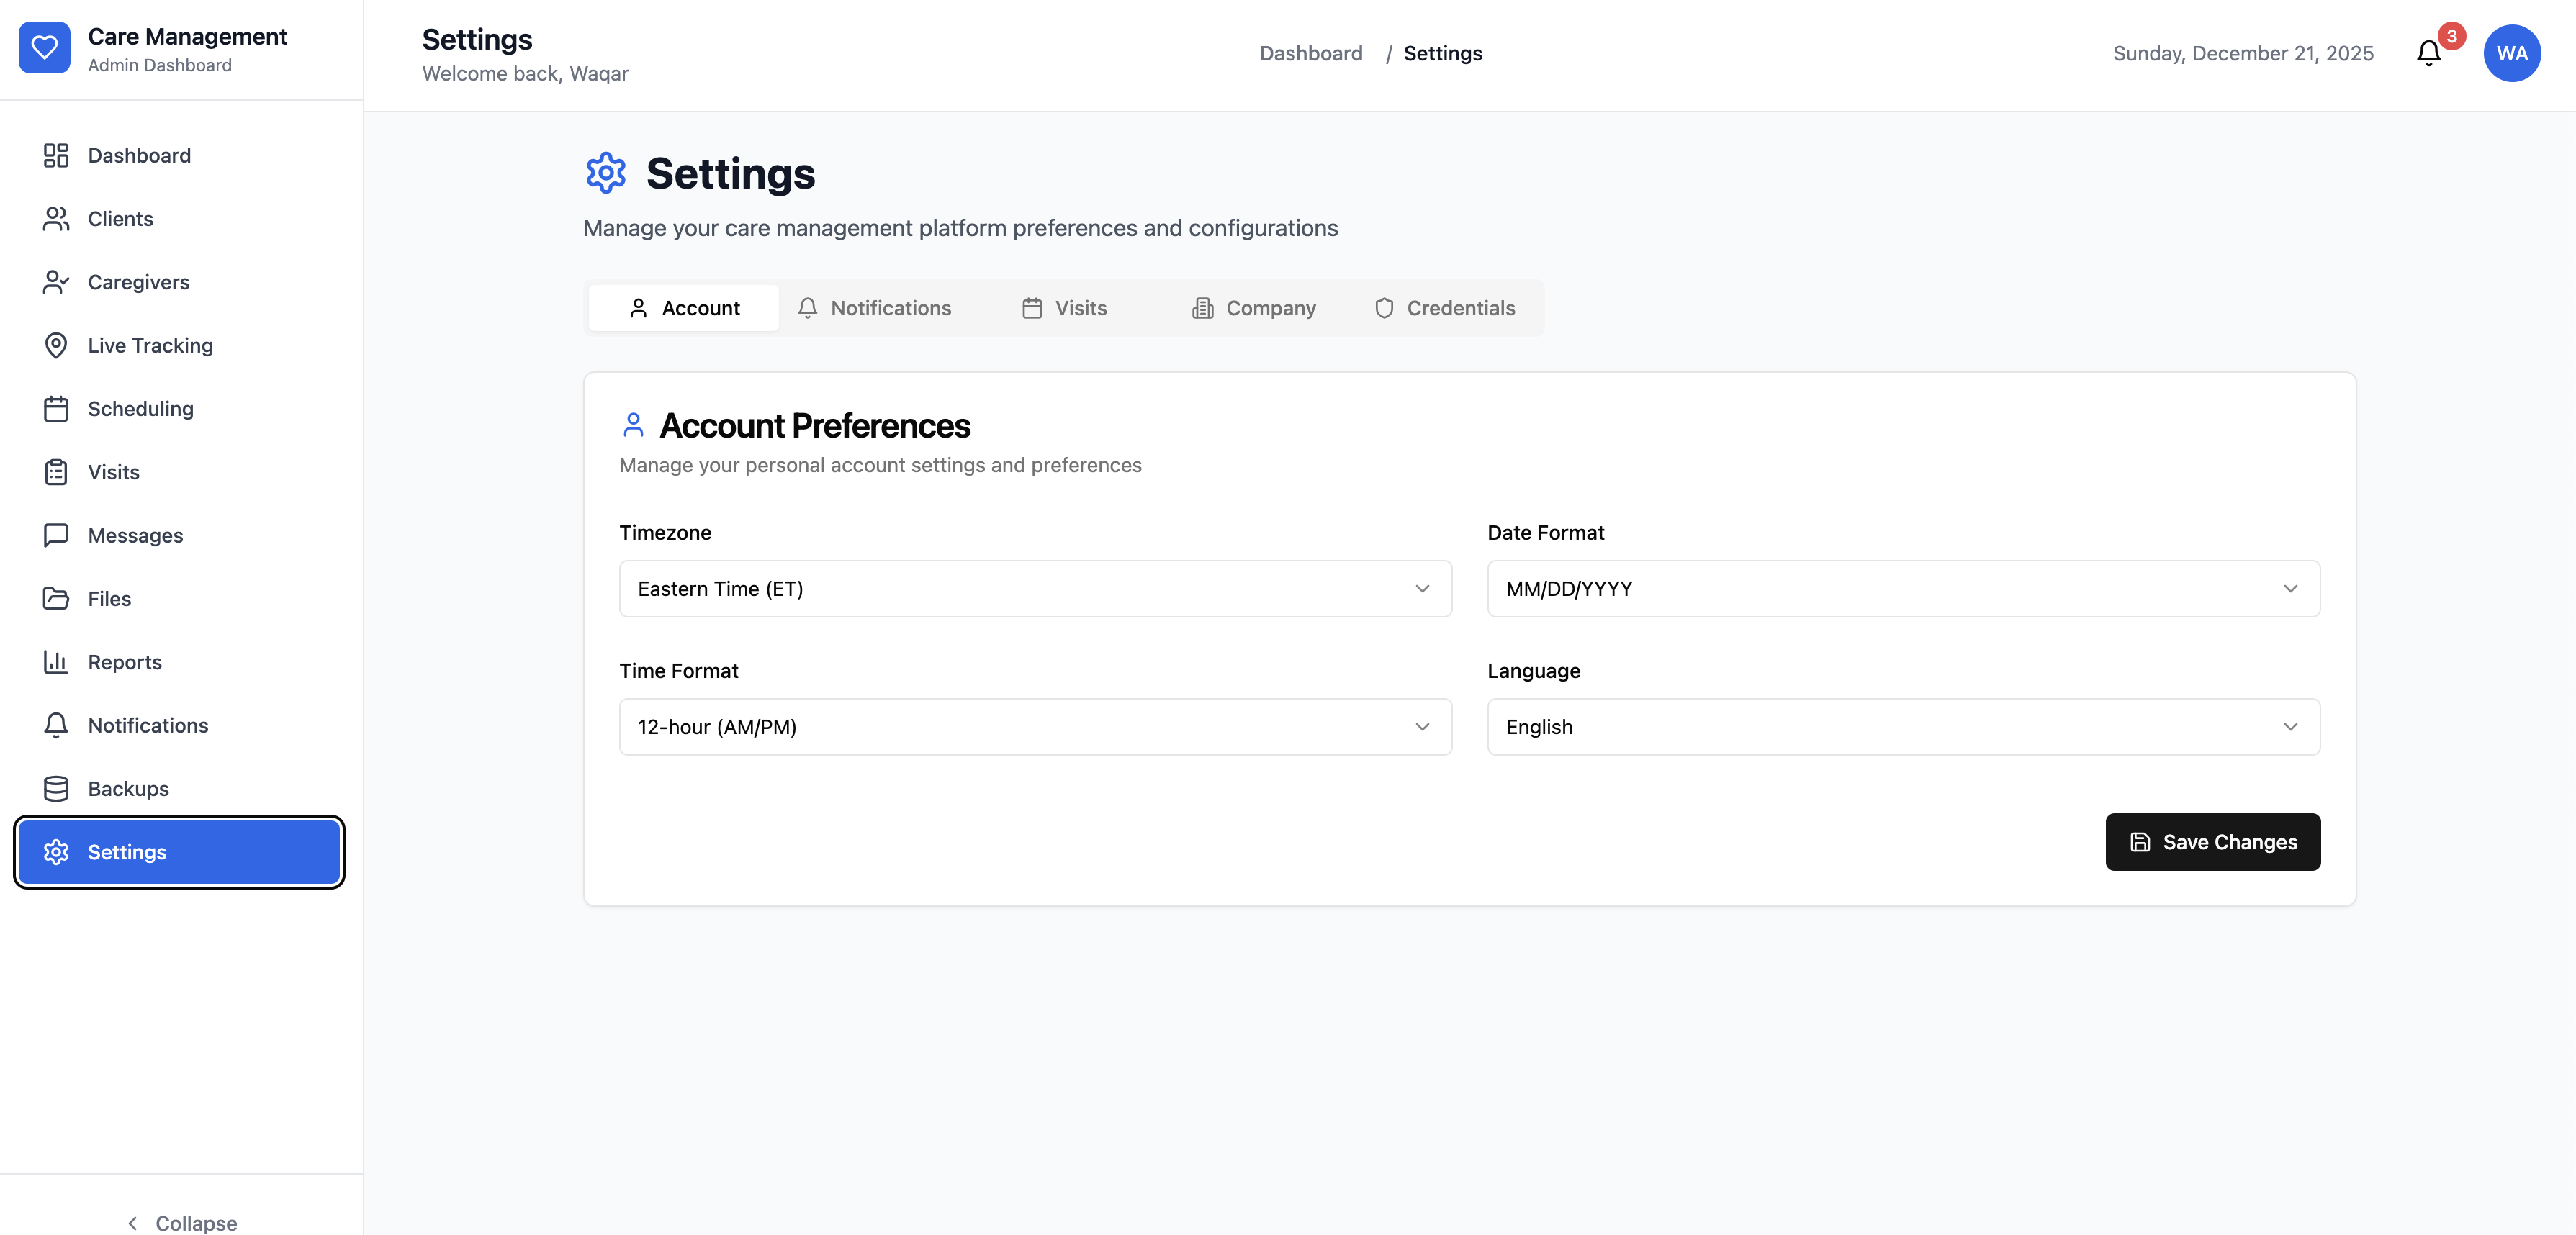Open Live Tracking from the sidebar
The height and width of the screenshot is (1235, 2576).
(x=150, y=346)
